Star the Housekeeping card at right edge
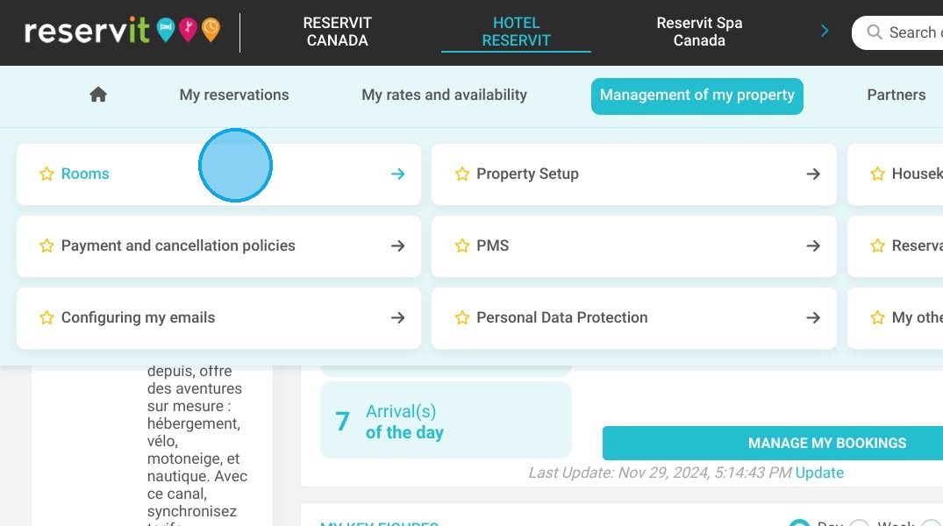This screenshot has height=526, width=943. tap(877, 174)
